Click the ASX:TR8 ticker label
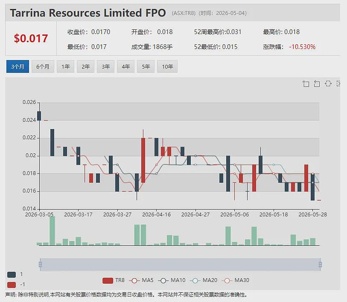 pos(184,13)
